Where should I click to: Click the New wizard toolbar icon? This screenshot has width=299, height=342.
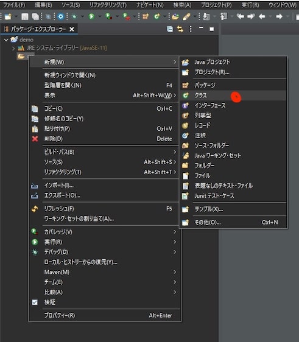(8, 16)
